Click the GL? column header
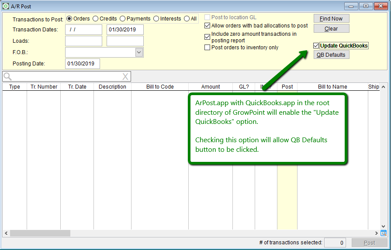391x250 pixels. point(244,87)
